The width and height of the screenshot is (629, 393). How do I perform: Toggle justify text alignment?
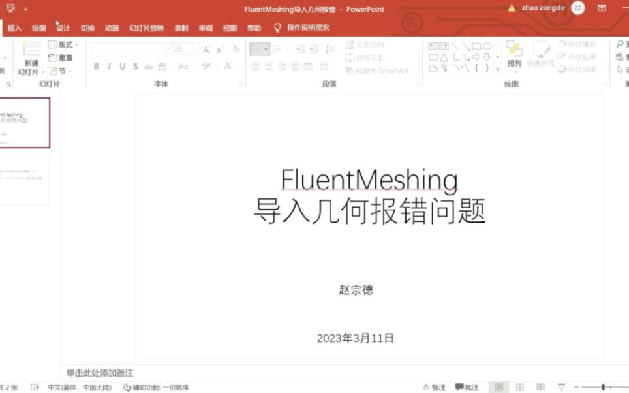click(x=295, y=66)
